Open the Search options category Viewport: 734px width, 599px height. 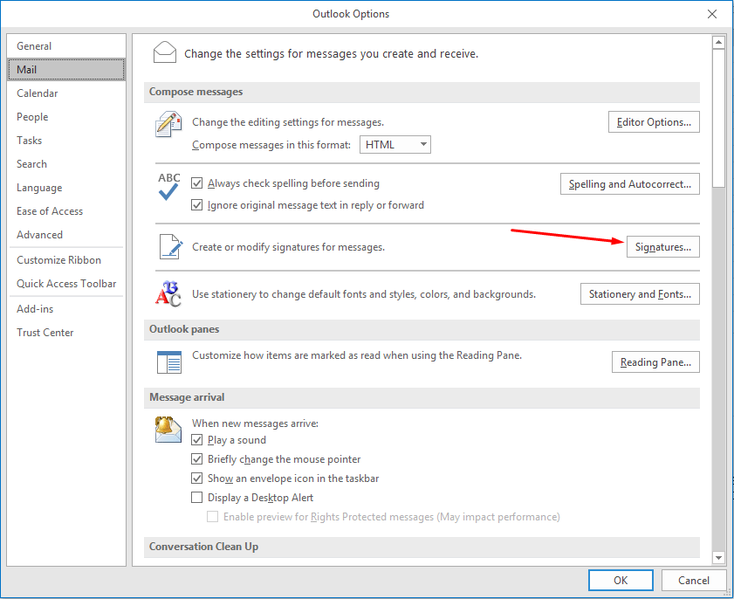tap(66, 164)
